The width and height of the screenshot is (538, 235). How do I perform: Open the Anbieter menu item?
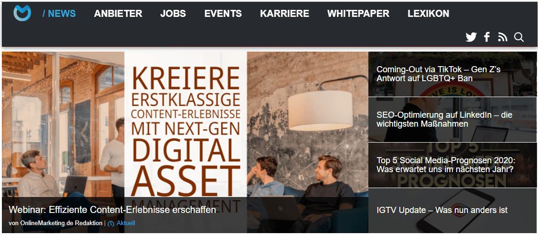point(118,14)
